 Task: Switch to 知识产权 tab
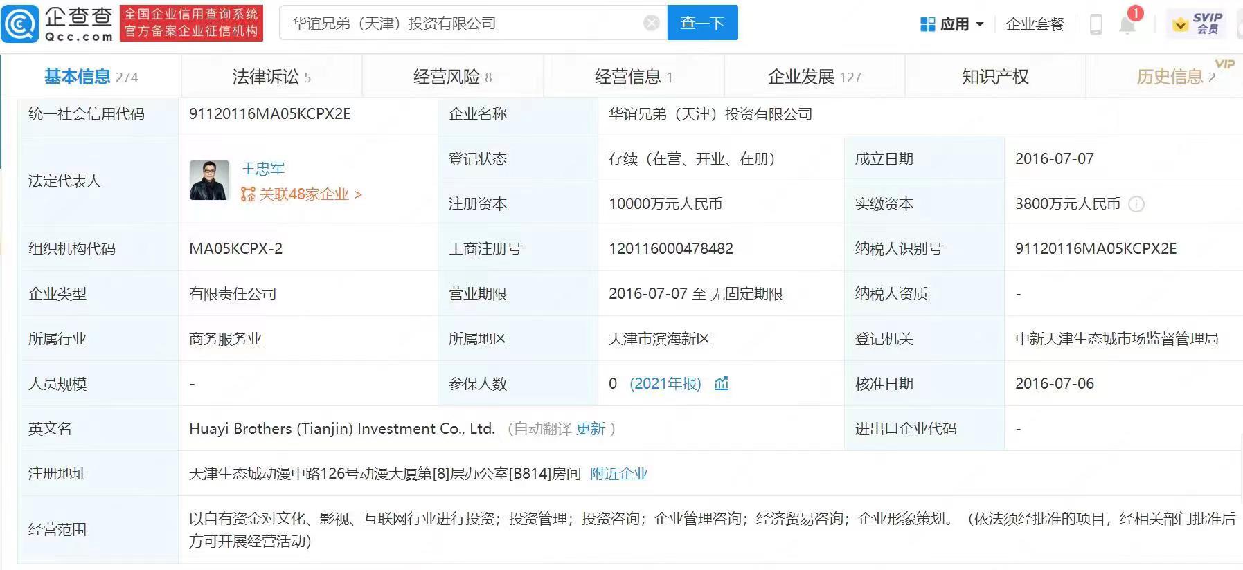995,77
